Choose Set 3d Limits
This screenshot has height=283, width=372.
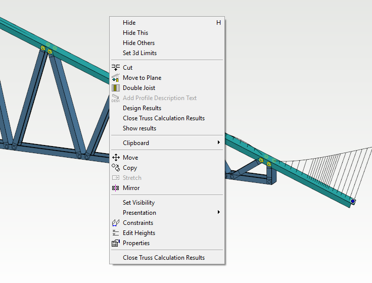(139, 53)
